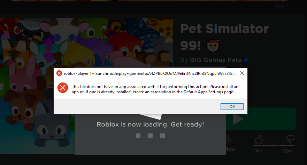Open the BIG Games Pets creator link
Image resolution: width=307 pixels, height=165 pixels.
click(x=216, y=60)
